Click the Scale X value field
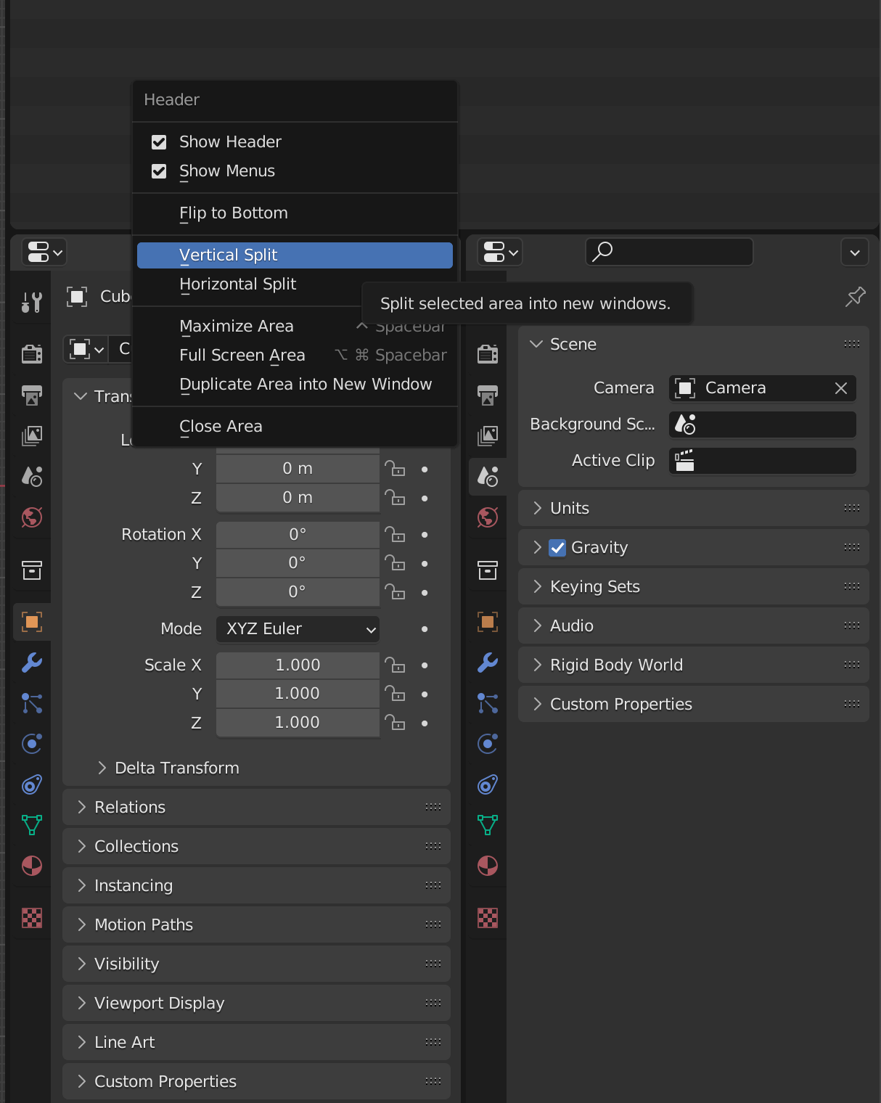Image resolution: width=881 pixels, height=1103 pixels. [298, 665]
